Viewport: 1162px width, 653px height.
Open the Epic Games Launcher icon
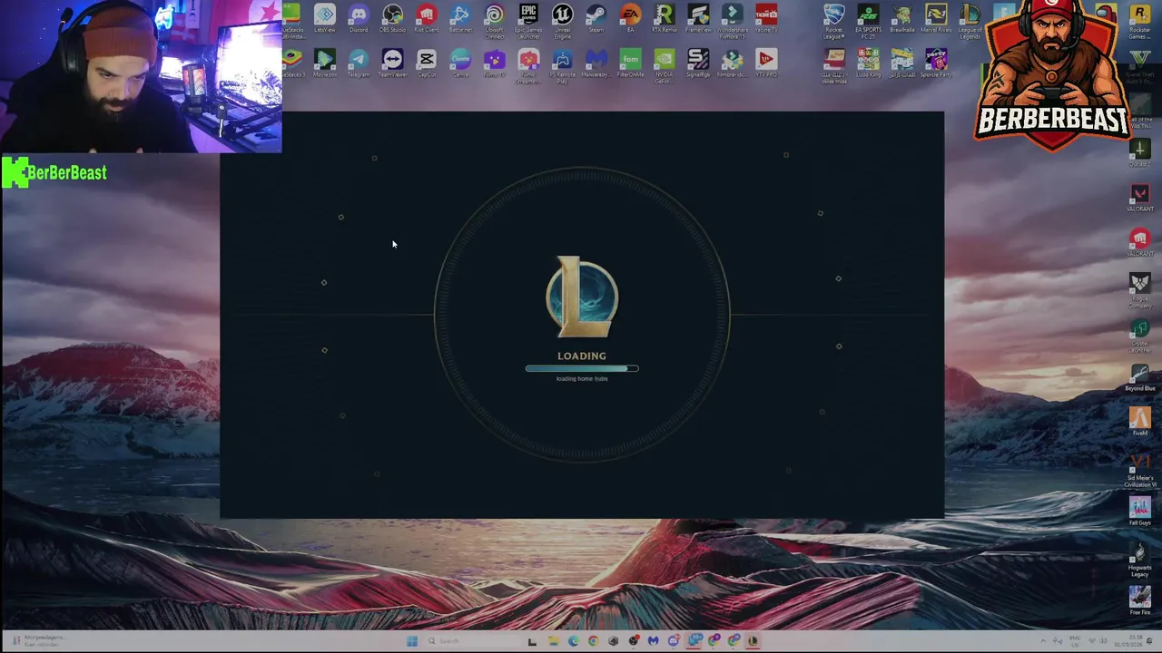(x=528, y=20)
